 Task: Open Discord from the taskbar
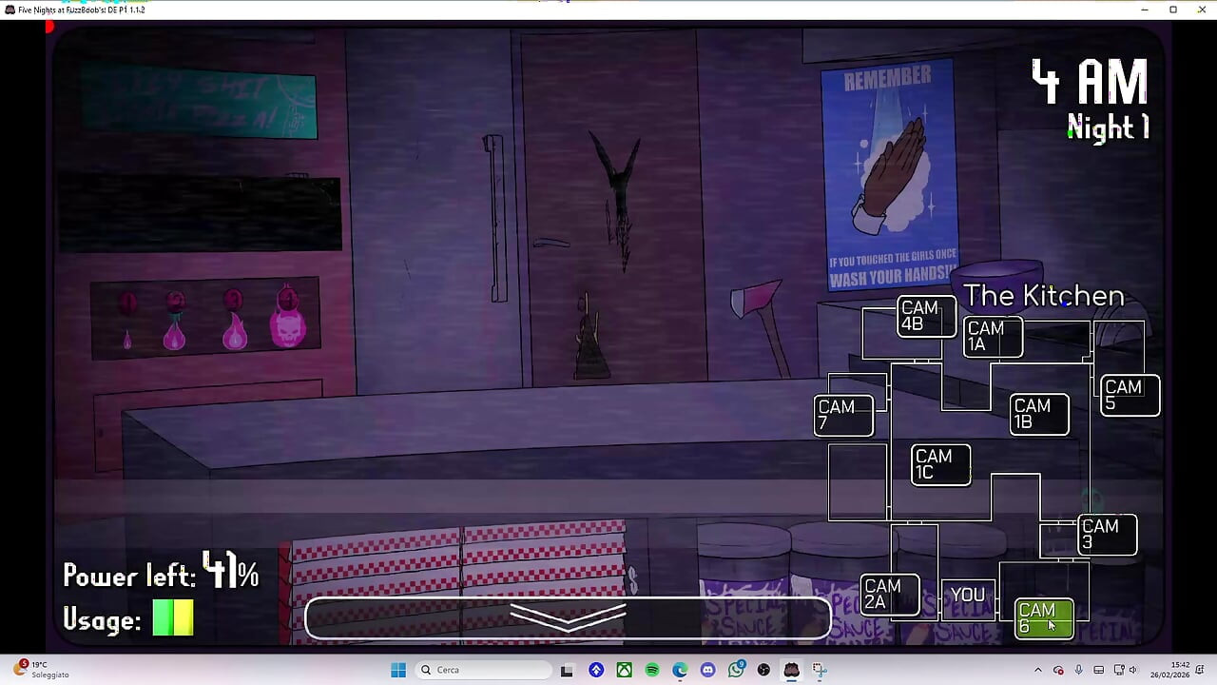click(x=707, y=670)
